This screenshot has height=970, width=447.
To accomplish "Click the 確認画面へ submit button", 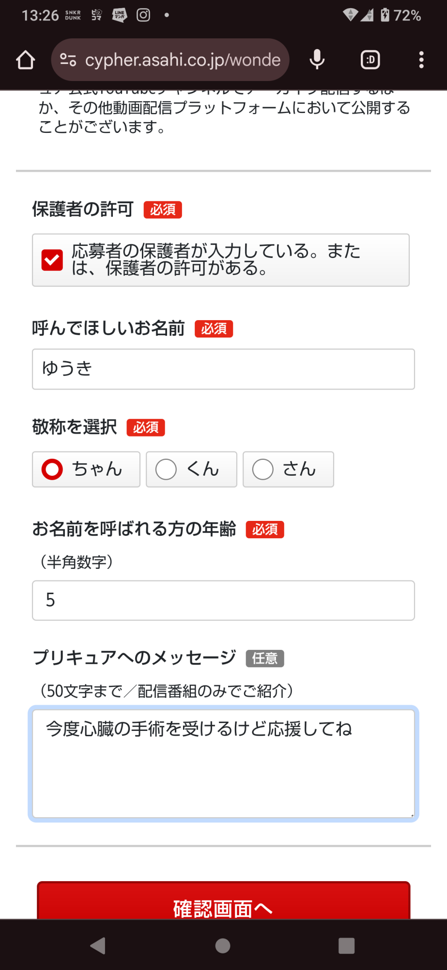I will pos(223,902).
